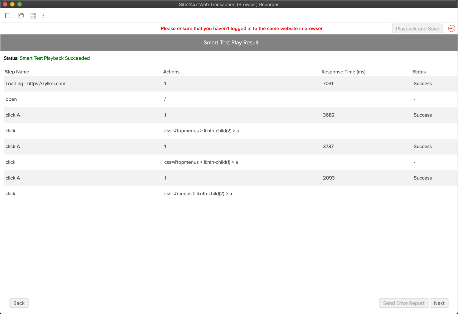This screenshot has height=314, width=458.
Task: Click the Response Time (ms) column header
Action: [343, 72]
